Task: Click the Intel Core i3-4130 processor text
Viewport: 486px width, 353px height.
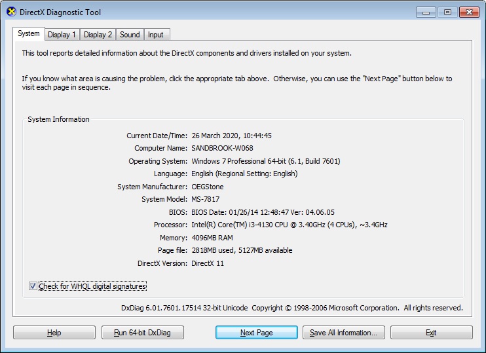Action: tap(290, 225)
